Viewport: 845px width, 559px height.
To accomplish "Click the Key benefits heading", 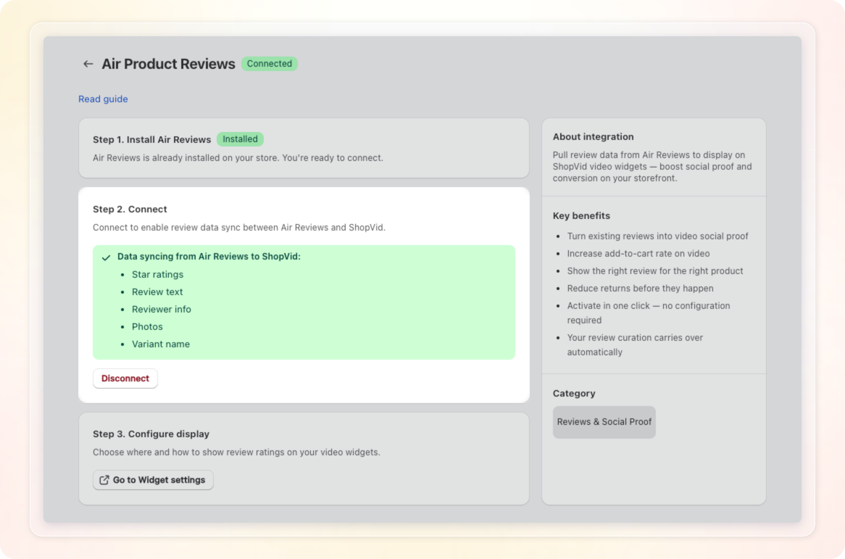I will (x=581, y=216).
